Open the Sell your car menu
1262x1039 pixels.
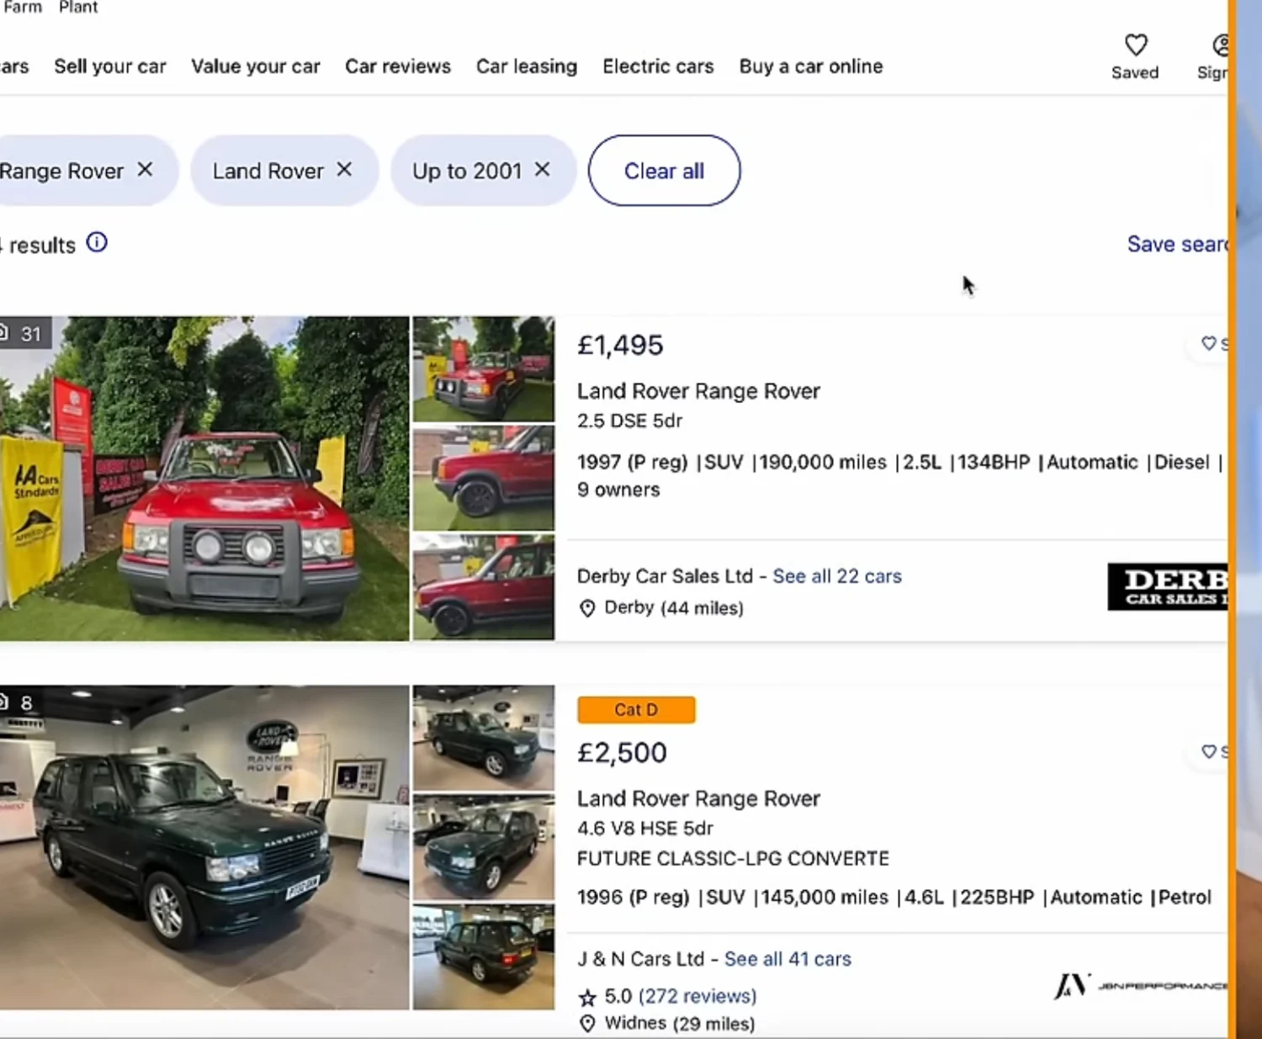pyautogui.click(x=110, y=66)
